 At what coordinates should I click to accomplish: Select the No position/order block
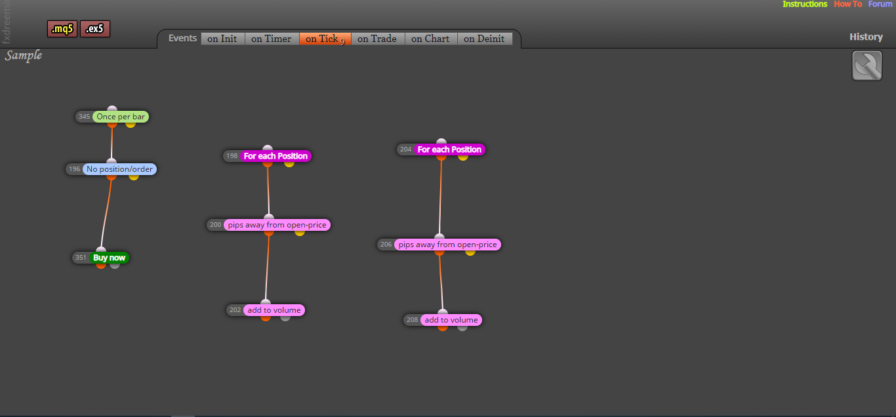click(x=119, y=169)
